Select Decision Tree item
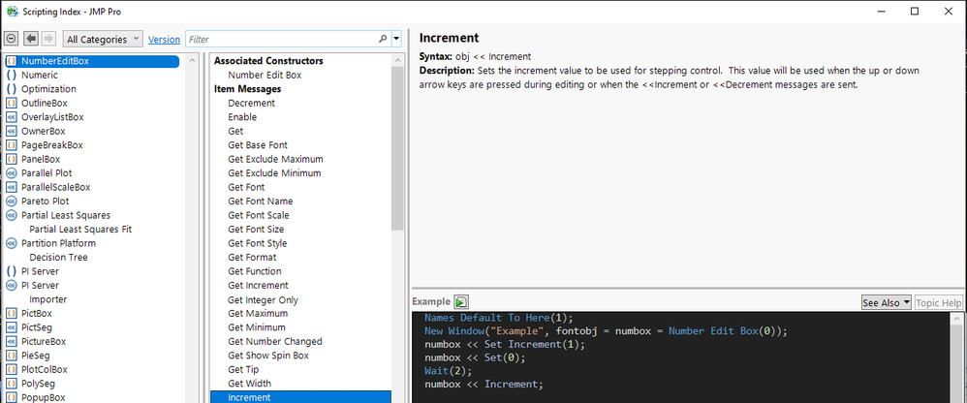Viewport: 967px width, 403px height. click(58, 257)
